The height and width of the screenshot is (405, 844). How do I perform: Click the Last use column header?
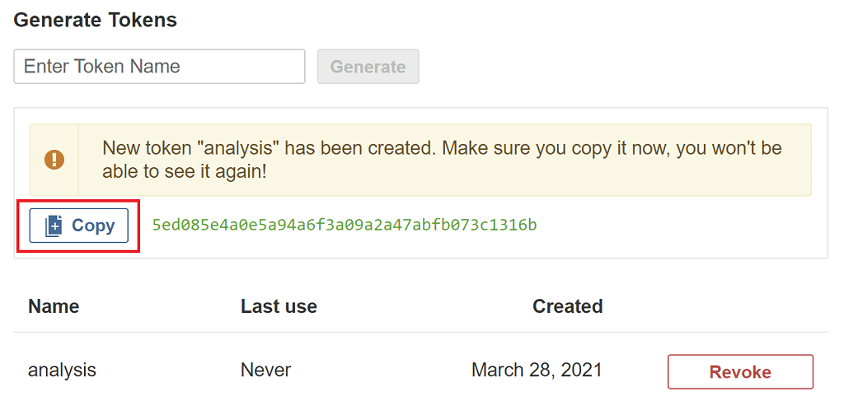click(279, 306)
